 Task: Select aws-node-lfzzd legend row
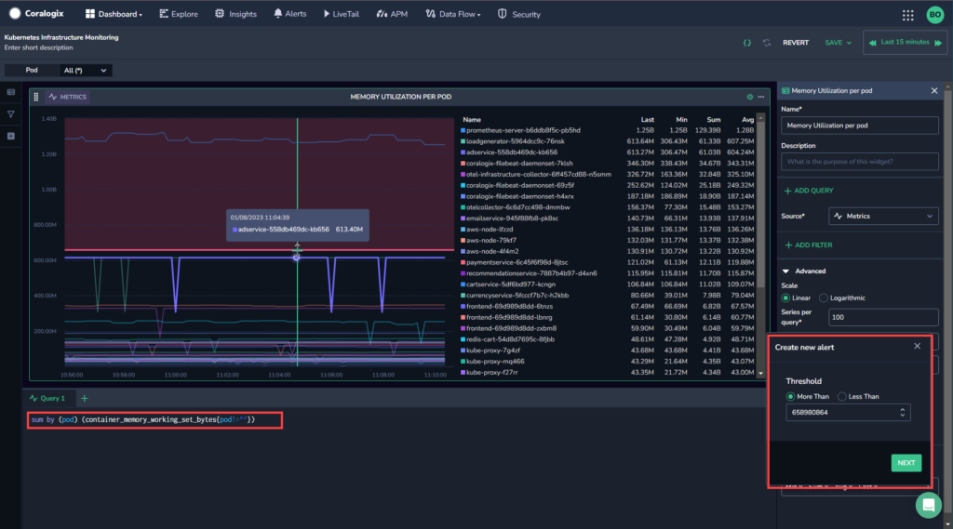(x=608, y=230)
